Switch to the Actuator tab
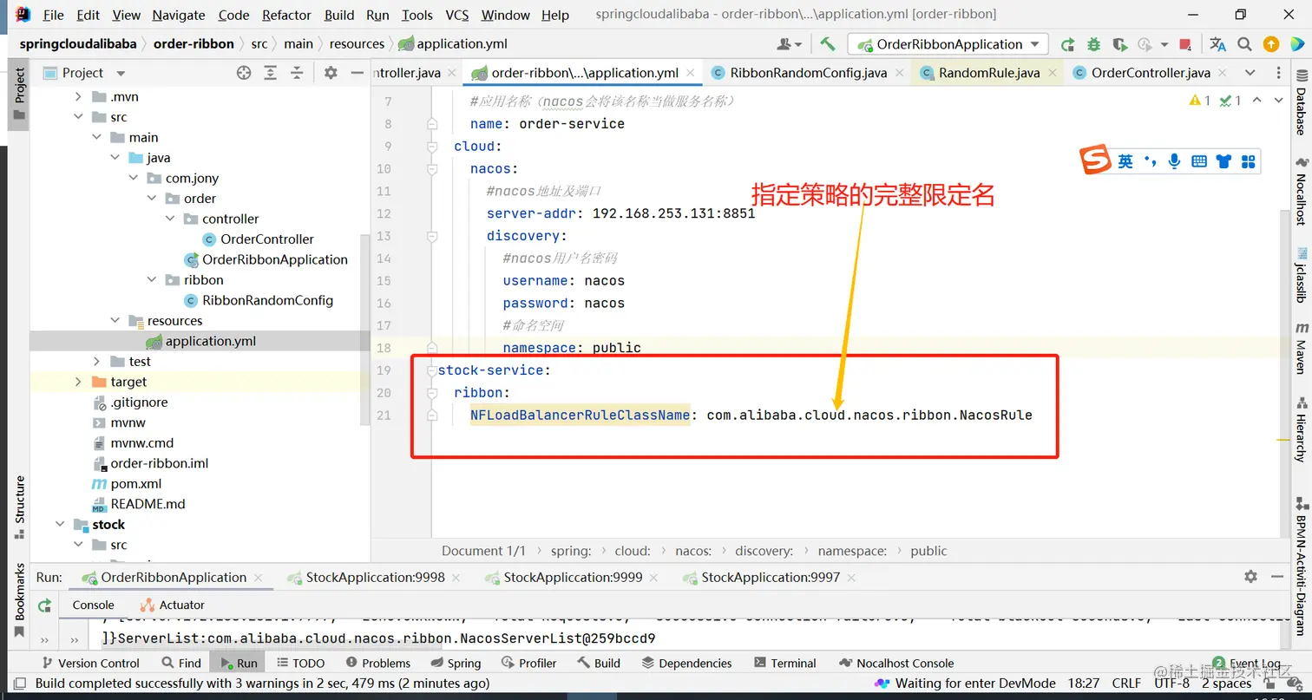This screenshot has width=1312, height=700. (x=172, y=605)
